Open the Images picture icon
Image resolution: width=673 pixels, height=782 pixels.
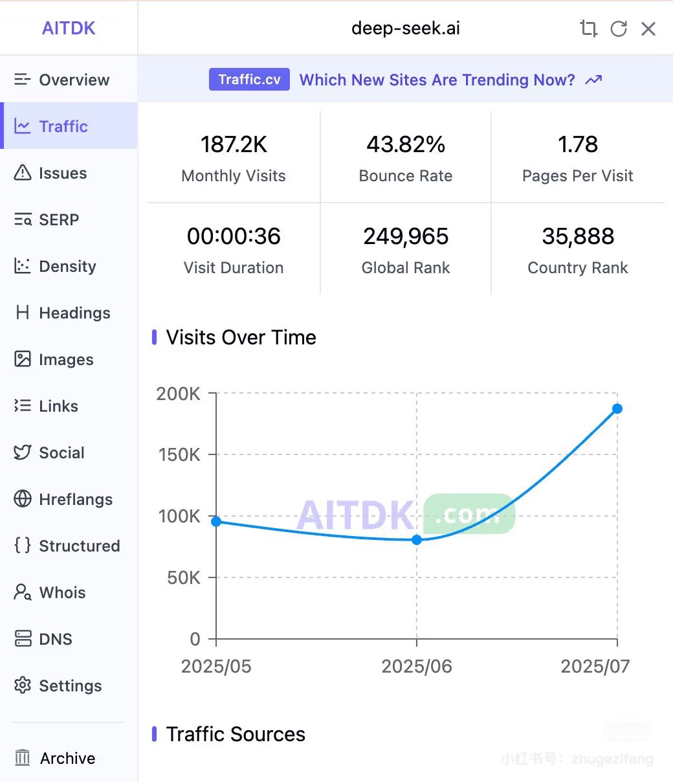23,359
